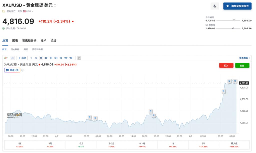Open the news layout icon in the chart toolbar
The height and width of the screenshot is (153, 256).
79,58
